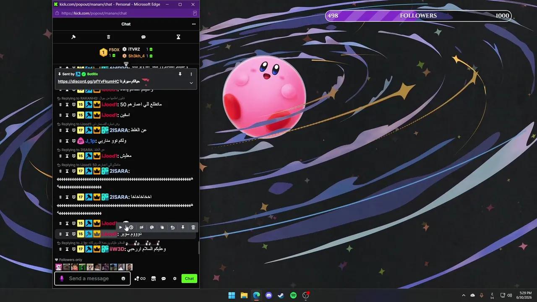Viewport: 537px width, 302px height.
Task: Delete iJood1's message containing 50
Action: [x=60, y=104]
